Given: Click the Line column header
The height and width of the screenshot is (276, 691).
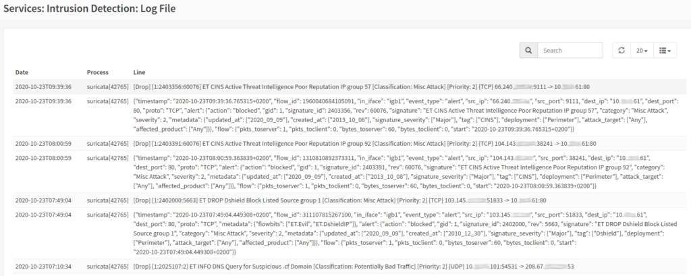Looking at the screenshot, I should (139, 72).
